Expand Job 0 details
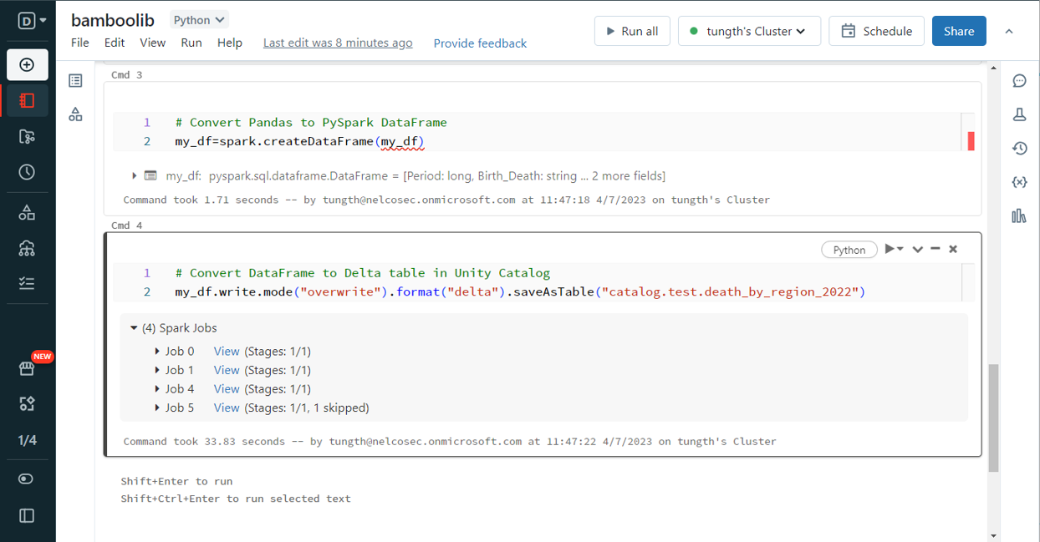This screenshot has height=542, width=1040. click(x=157, y=352)
